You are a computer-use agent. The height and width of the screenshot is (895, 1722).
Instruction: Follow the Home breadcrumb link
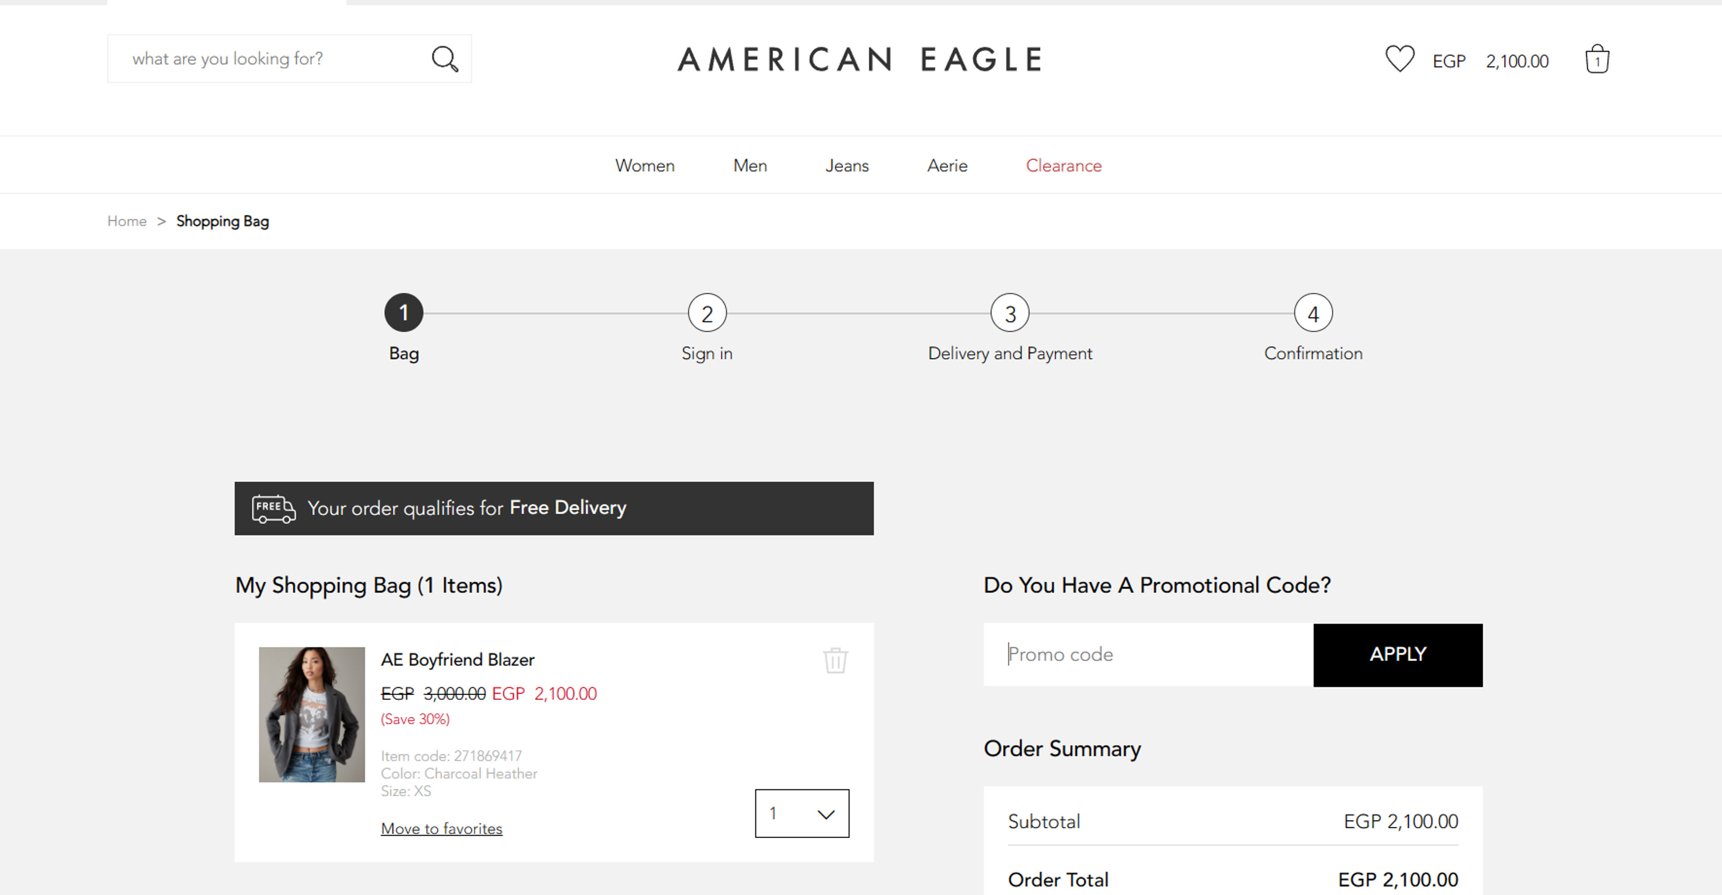point(127,221)
